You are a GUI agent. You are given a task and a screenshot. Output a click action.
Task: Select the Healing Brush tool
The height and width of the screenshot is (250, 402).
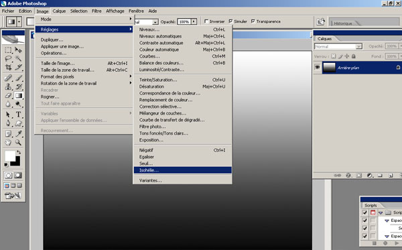(8, 78)
